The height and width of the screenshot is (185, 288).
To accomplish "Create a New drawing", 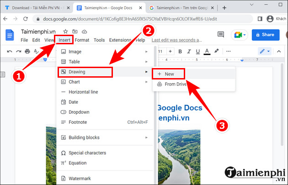I will tap(194, 74).
